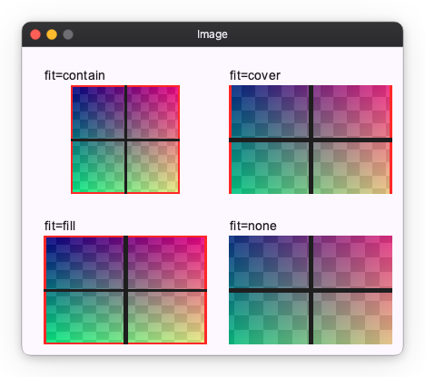Image resolution: width=425 pixels, height=377 pixels.
Task: Click the Image window title text
Action: coord(212,34)
